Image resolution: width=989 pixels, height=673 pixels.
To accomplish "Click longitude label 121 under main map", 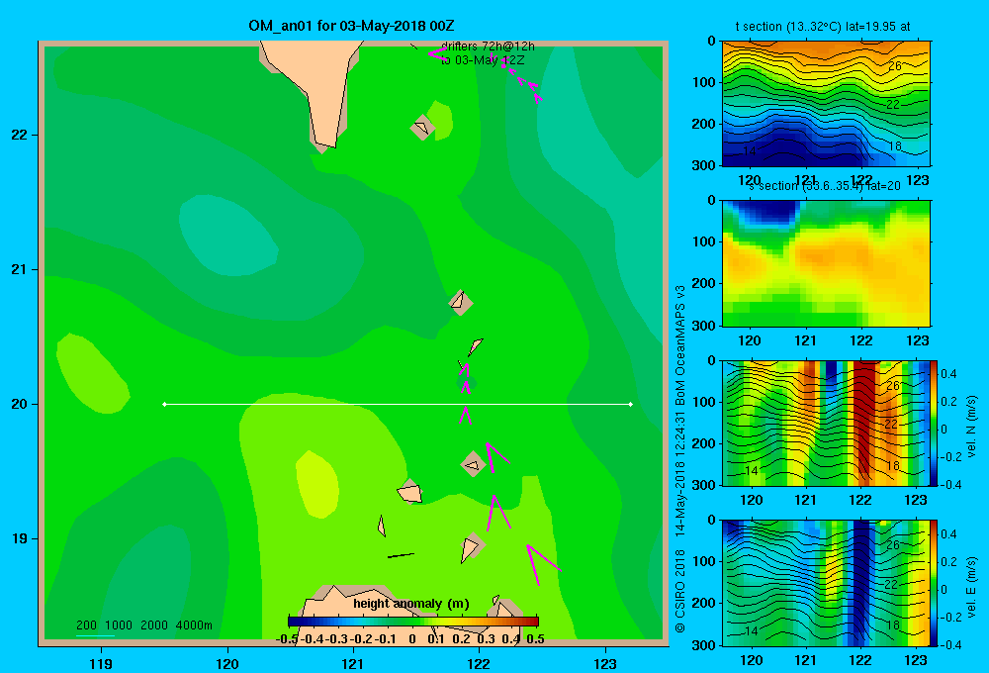I will [x=353, y=663].
